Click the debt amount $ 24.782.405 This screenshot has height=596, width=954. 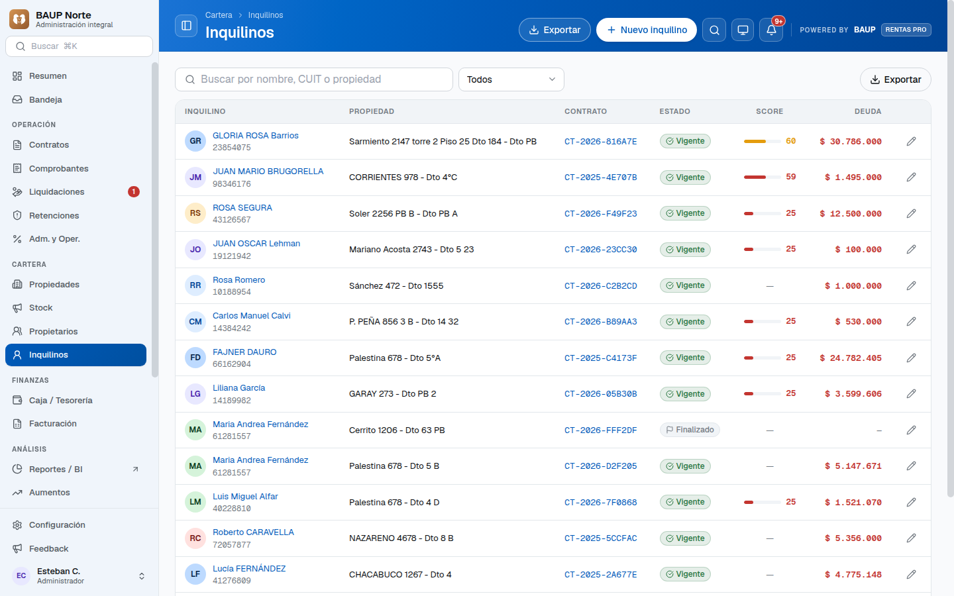coord(851,358)
